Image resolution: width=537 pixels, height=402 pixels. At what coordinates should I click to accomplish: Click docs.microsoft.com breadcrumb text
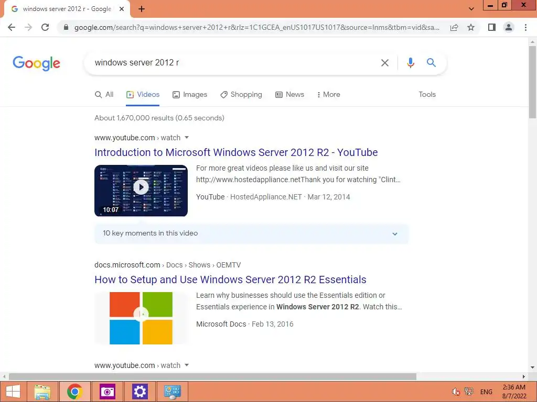127,265
